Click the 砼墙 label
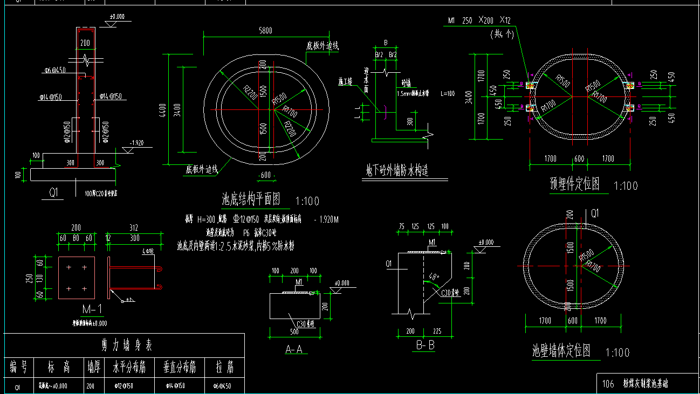This screenshot has width=700, height=394. (407, 84)
